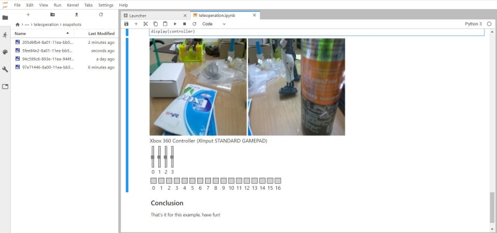Click gamepad axis slider 1
Screen dimensions: 497x233
pyautogui.click(x=159, y=157)
